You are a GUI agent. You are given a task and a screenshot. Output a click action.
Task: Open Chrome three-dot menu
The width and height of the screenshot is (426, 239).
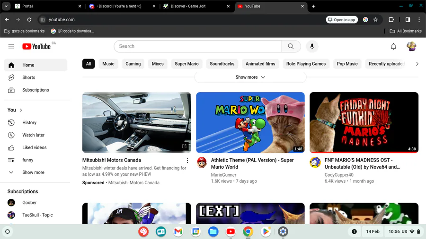tap(419, 19)
